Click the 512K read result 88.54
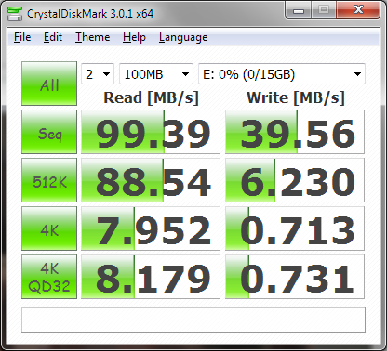This screenshot has height=351, width=387. point(151,180)
